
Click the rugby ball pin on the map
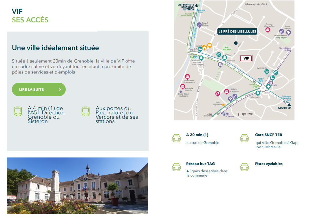(289, 32)
